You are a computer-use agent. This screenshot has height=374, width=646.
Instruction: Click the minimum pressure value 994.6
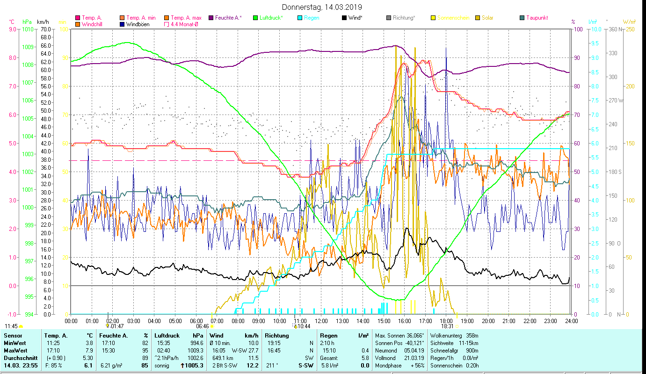point(196,343)
